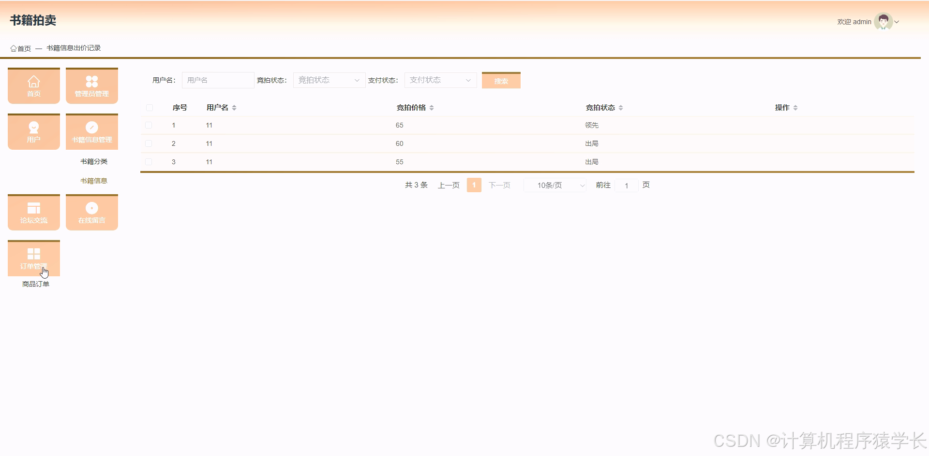
Task: Select 书籍信息 submenu item
Action: click(x=94, y=181)
